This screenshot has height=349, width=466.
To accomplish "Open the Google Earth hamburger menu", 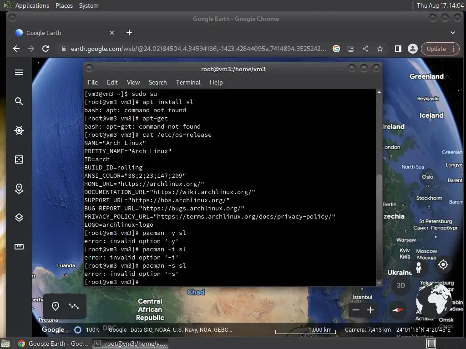I will point(19,72).
